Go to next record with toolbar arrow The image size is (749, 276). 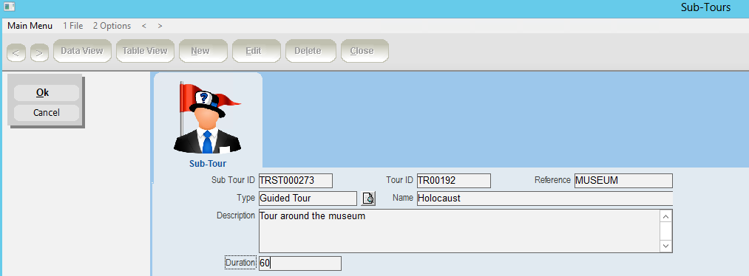(x=40, y=53)
